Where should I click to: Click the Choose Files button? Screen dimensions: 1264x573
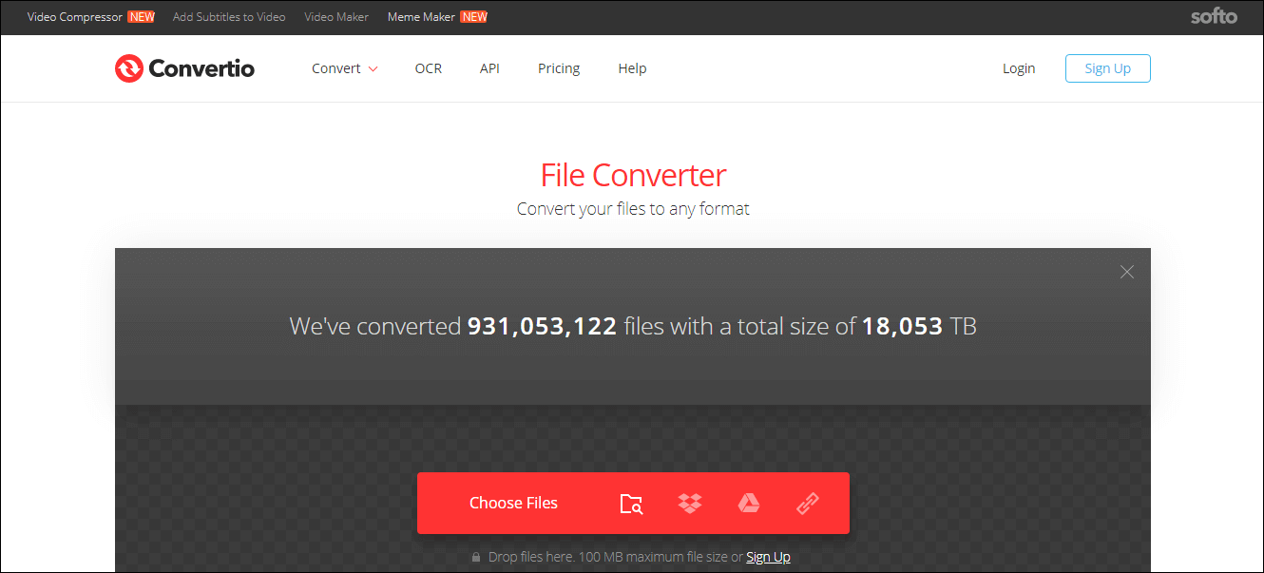513,504
